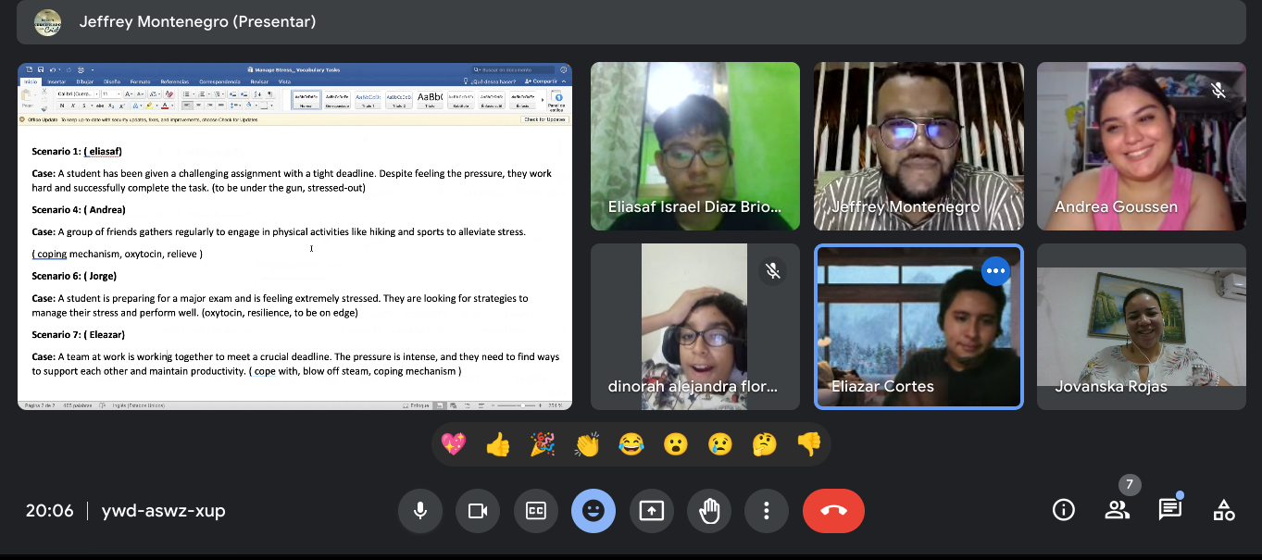Click the emoji reactions button
1262x560 pixels.
pos(594,511)
